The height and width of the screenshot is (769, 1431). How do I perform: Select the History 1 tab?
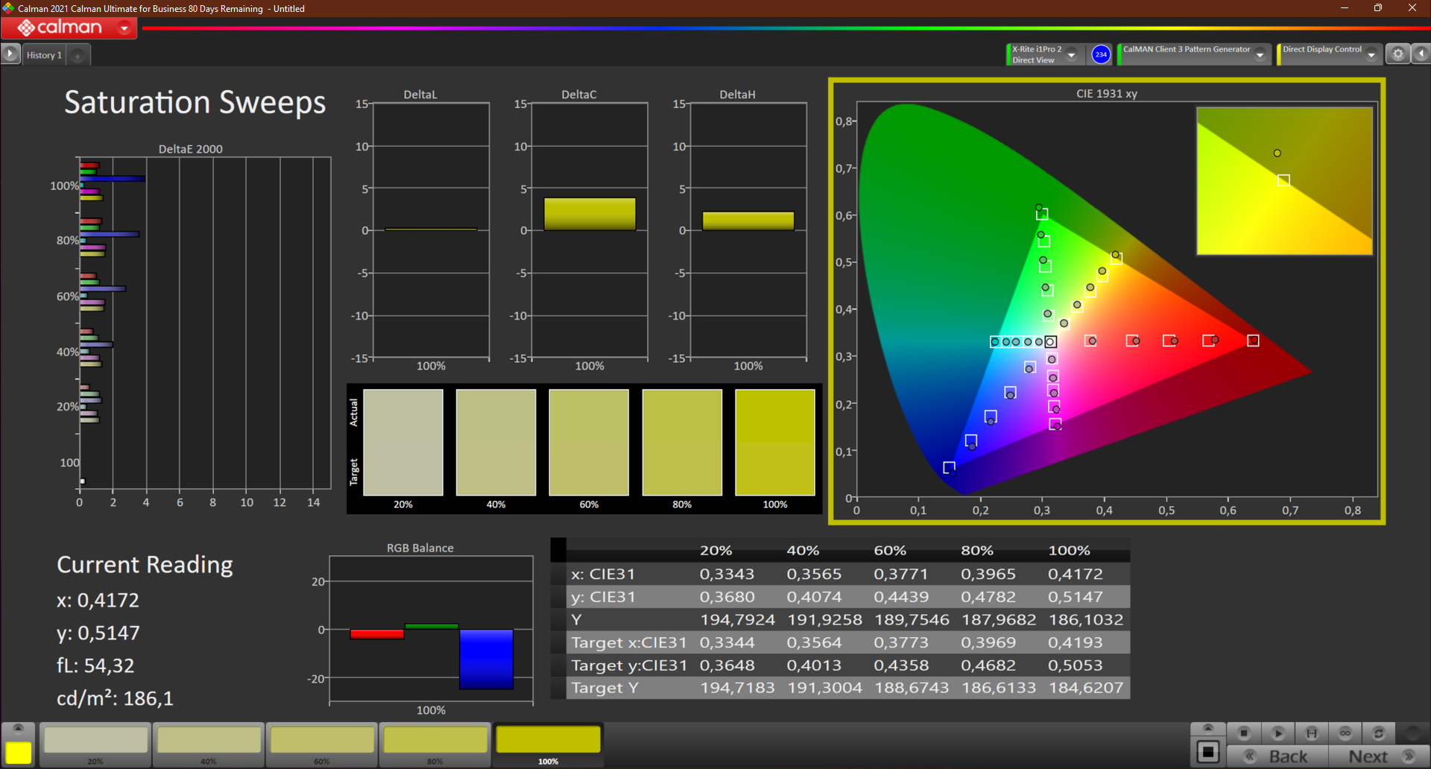pyautogui.click(x=44, y=55)
